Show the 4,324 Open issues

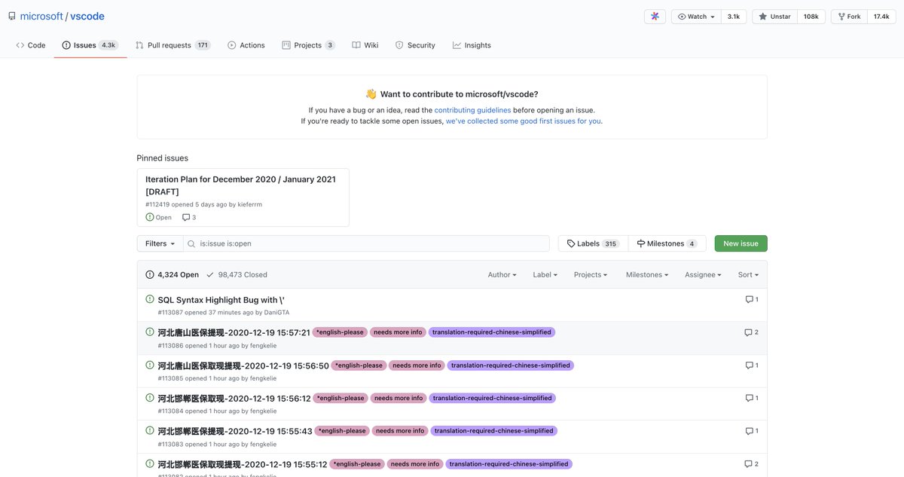point(173,275)
